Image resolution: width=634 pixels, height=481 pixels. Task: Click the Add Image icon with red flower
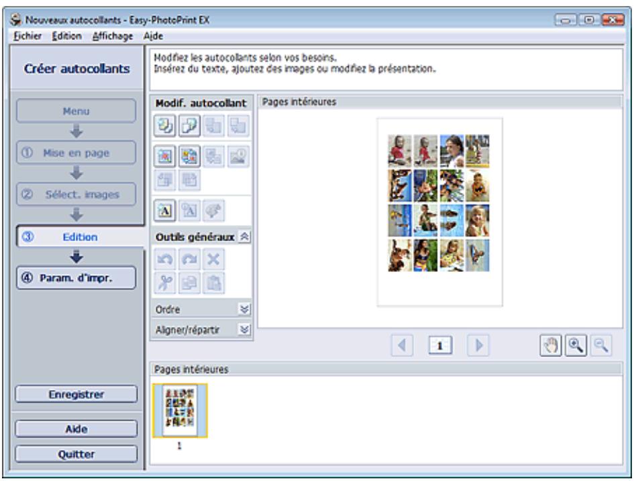point(164,156)
